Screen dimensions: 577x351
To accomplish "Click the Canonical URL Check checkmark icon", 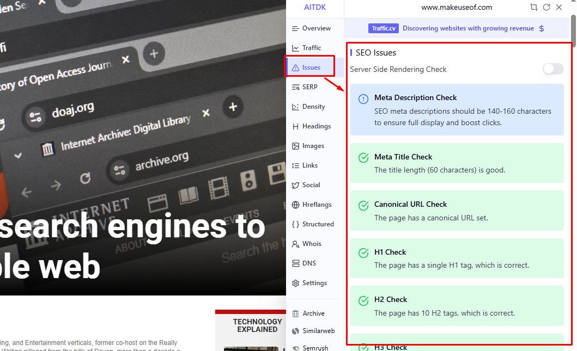I will tap(363, 206).
